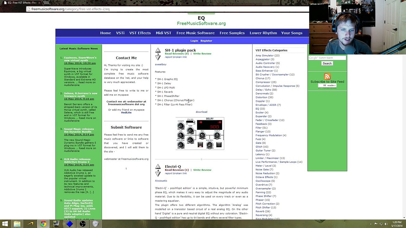Open the OBS taskbar icon
Image resolution: width=406 pixels, height=228 pixels.
pyautogui.click(x=82, y=224)
